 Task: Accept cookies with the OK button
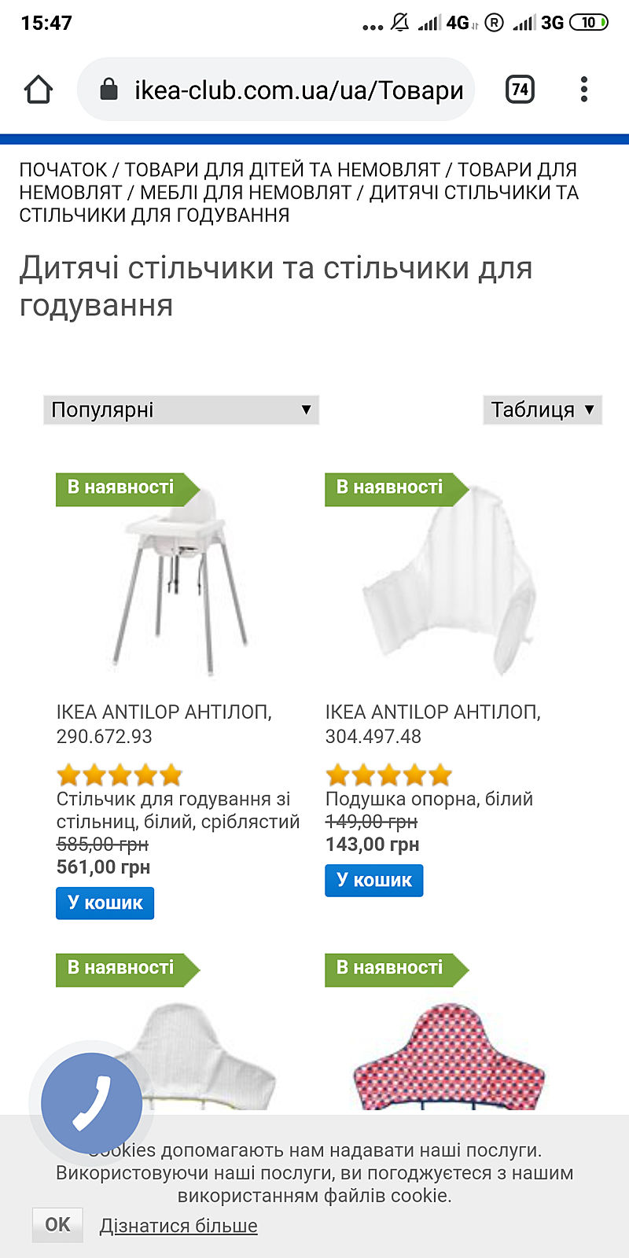[57, 1224]
